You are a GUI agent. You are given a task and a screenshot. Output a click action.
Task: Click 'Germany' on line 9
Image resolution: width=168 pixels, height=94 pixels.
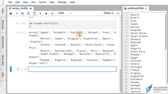pyautogui.click(x=135, y=39)
